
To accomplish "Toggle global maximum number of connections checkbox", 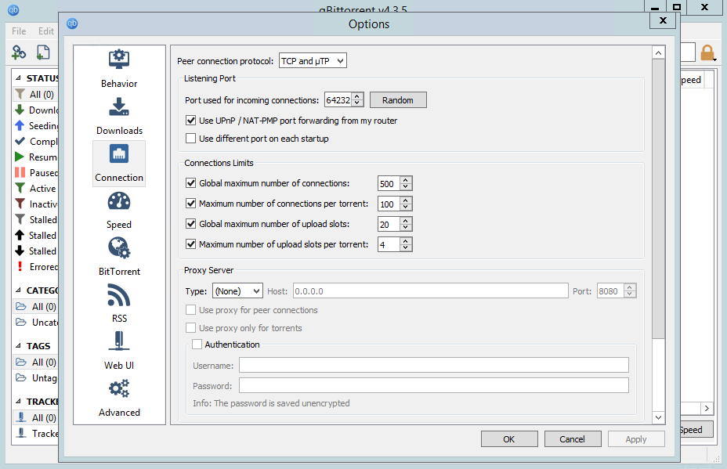I will tap(190, 183).
